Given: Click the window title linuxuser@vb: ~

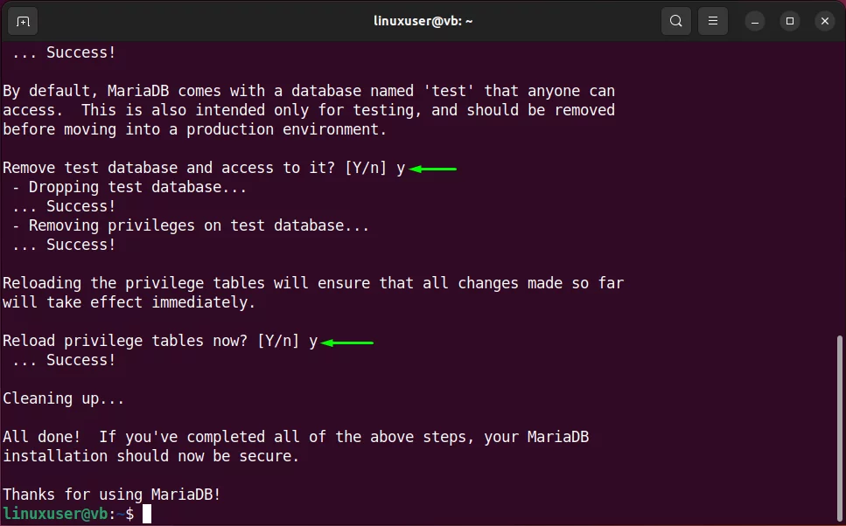Looking at the screenshot, I should click(x=423, y=22).
